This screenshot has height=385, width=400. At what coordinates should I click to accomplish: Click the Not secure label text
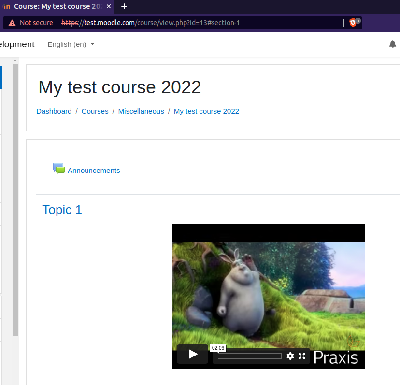pos(37,23)
